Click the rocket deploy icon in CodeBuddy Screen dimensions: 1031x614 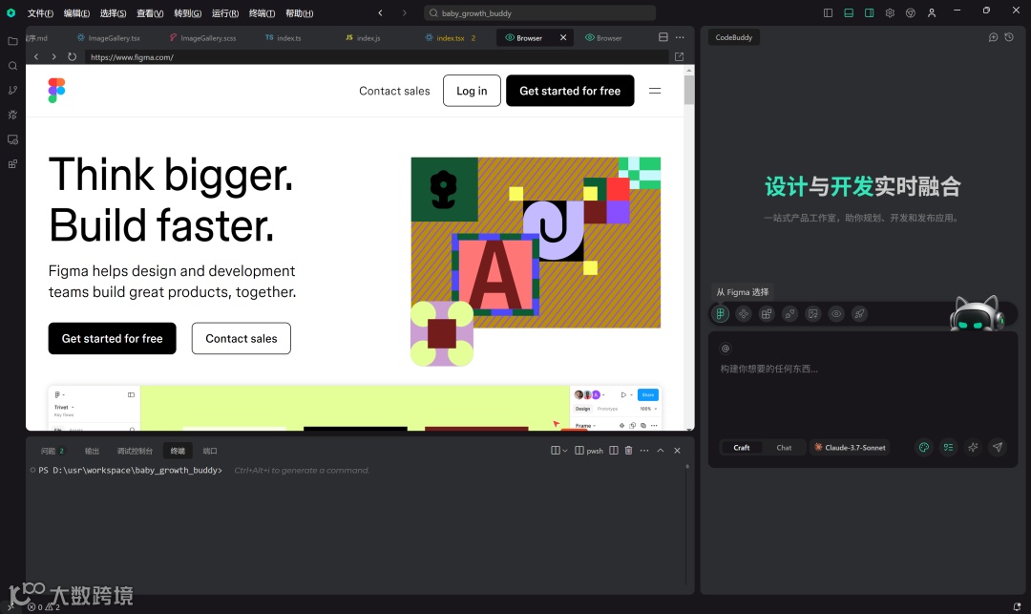pyautogui.click(x=859, y=313)
